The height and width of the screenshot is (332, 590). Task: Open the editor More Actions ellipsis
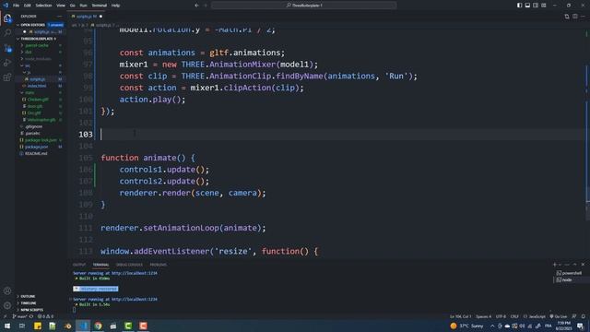click(x=584, y=17)
